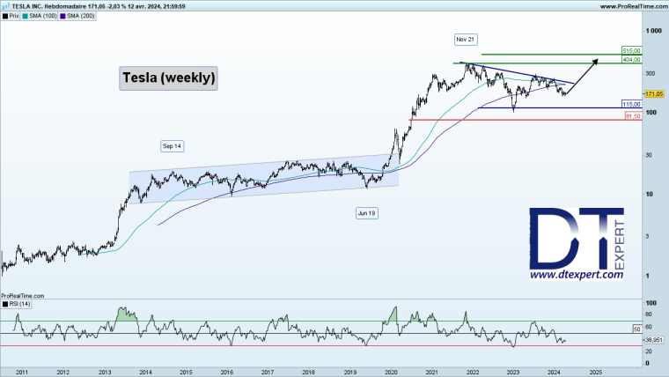The width and height of the screenshot is (669, 377).
Task: Click the 115,00 blue support label
Action: click(631, 105)
